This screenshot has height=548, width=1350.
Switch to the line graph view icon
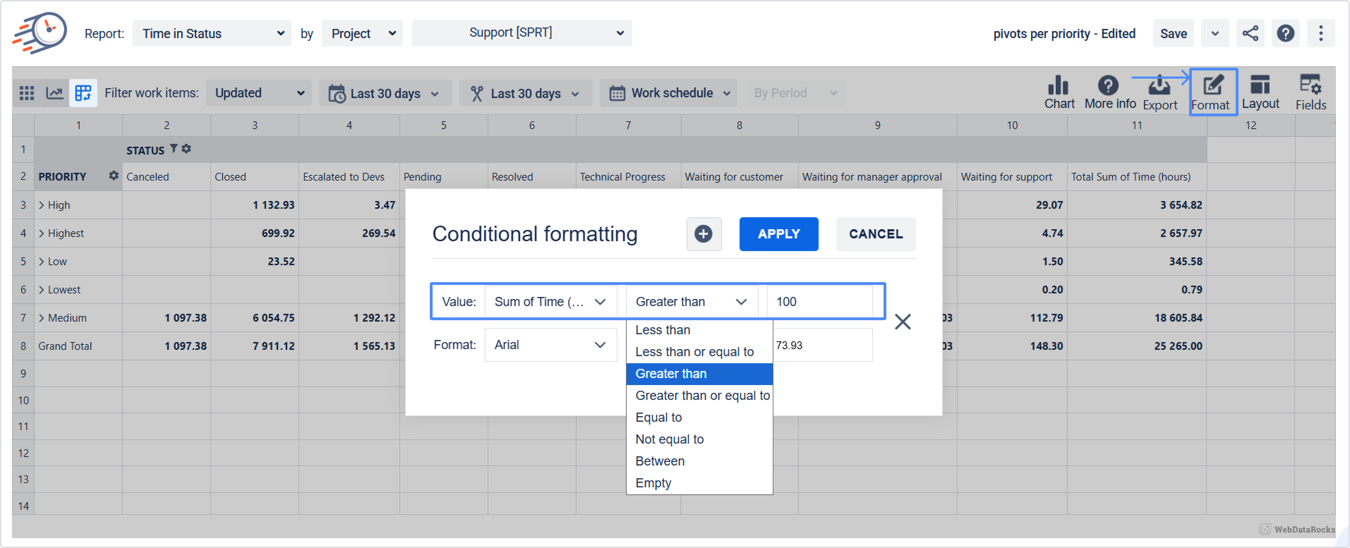pyautogui.click(x=54, y=93)
